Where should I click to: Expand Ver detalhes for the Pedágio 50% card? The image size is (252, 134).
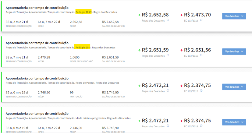coord(234,51)
